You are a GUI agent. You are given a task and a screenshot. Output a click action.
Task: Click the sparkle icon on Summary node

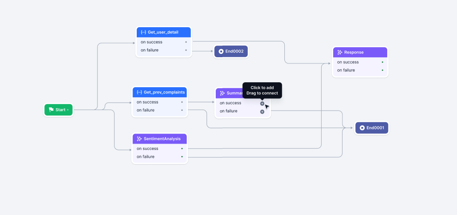[x=222, y=93]
